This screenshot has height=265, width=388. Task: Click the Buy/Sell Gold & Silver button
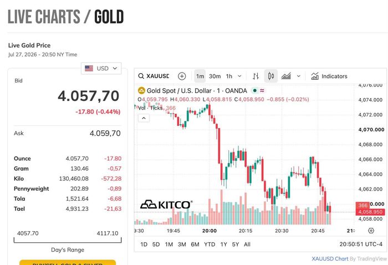pos(68,263)
